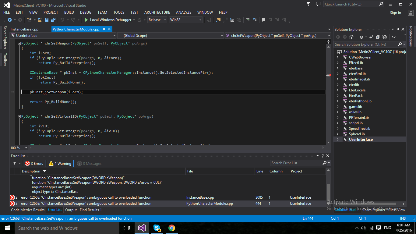
Task: Switch to the Output tab
Action: point(71,210)
